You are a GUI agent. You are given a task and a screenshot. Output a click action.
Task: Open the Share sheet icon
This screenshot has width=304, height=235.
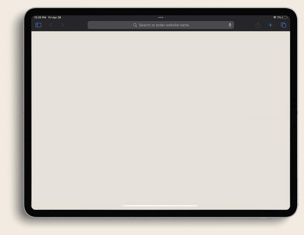tap(258, 25)
